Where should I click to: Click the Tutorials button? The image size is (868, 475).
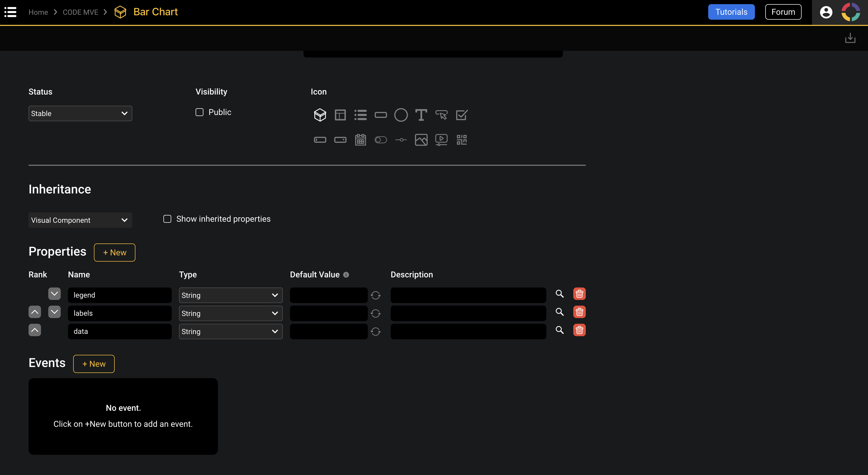point(731,12)
